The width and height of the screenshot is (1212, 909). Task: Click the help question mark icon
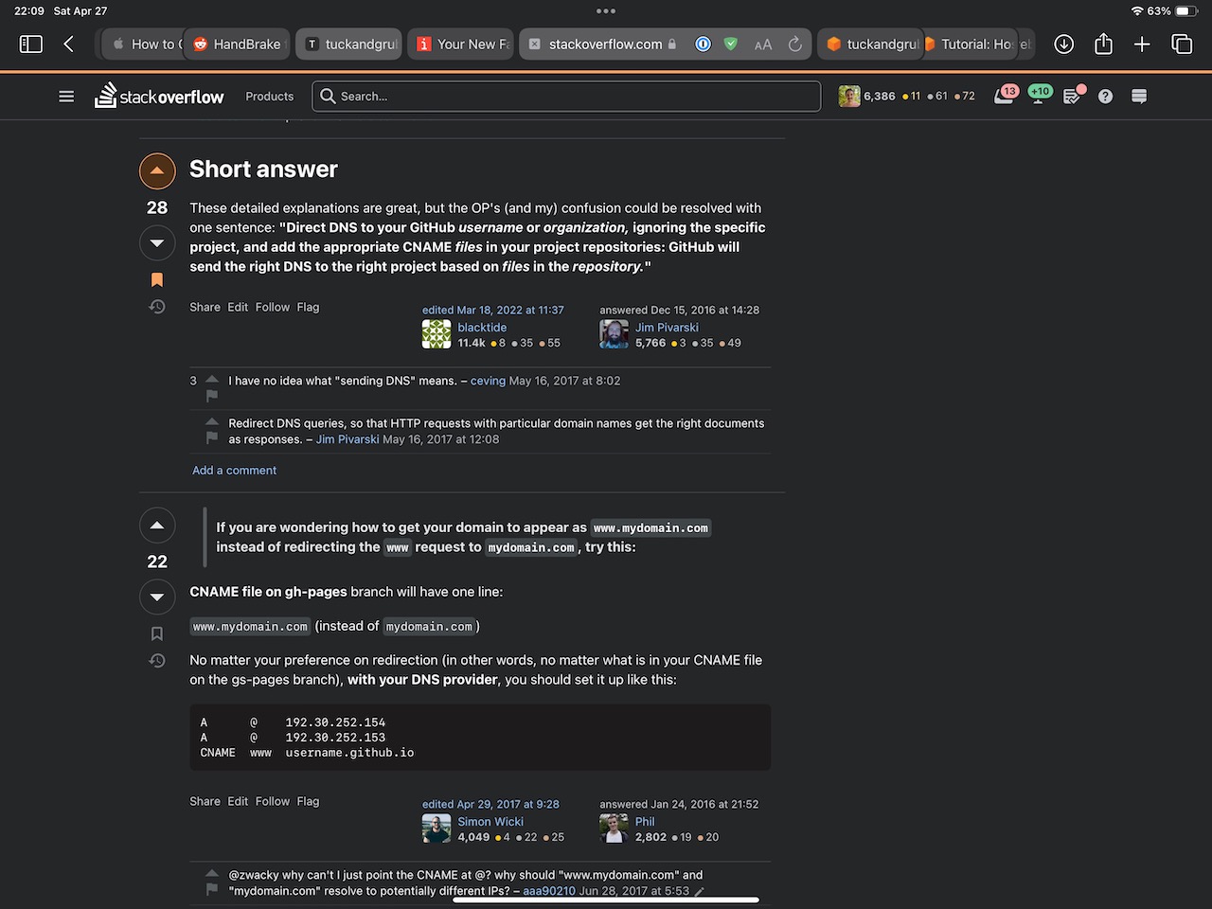click(1105, 97)
